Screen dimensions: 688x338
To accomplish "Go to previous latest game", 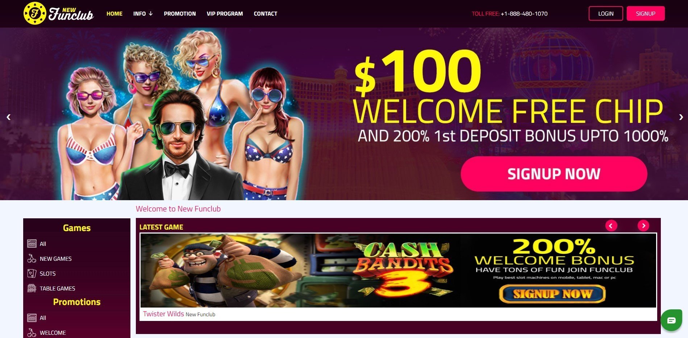I will coord(611,226).
